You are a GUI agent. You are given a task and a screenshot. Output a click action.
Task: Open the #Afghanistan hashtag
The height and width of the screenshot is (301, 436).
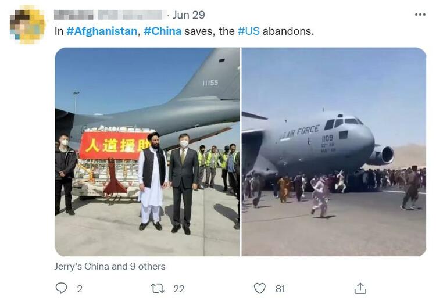click(102, 31)
